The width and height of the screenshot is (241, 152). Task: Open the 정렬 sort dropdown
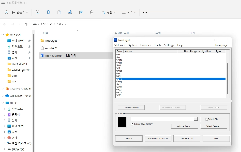point(108,12)
